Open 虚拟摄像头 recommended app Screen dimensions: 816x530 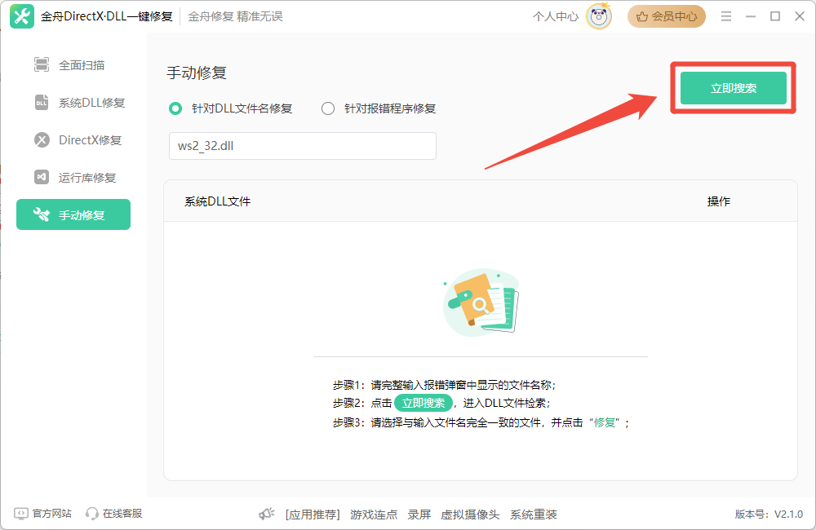(x=470, y=515)
